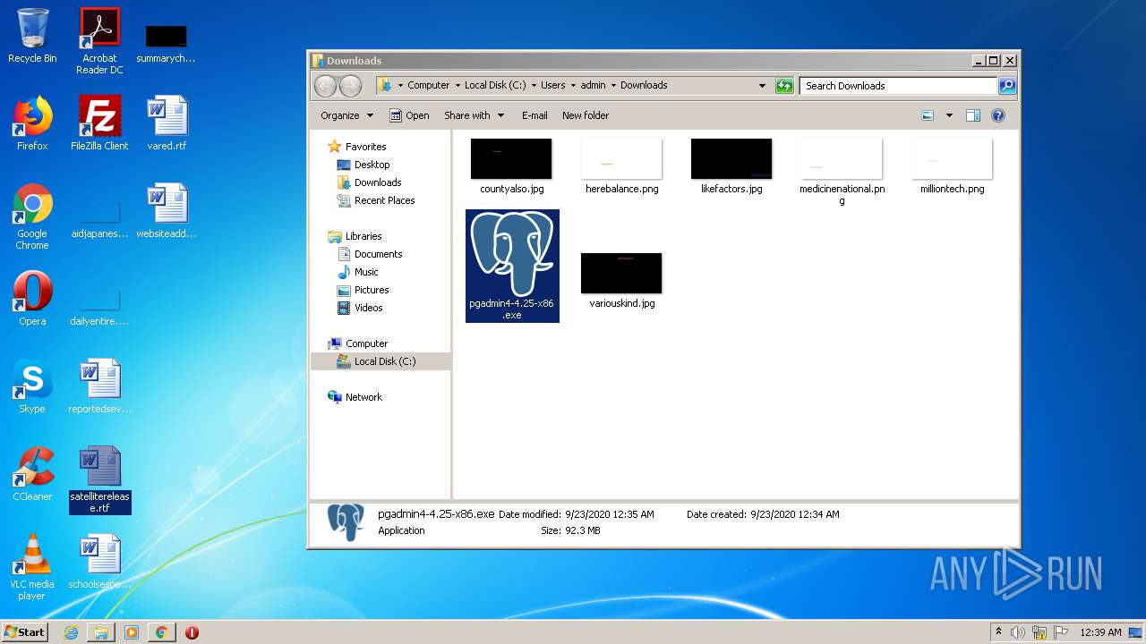Launch Acrobat Reader DC from desktop

99,40
